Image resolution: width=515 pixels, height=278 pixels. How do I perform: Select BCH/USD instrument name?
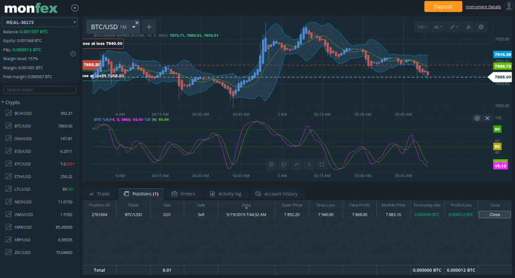[23, 113]
